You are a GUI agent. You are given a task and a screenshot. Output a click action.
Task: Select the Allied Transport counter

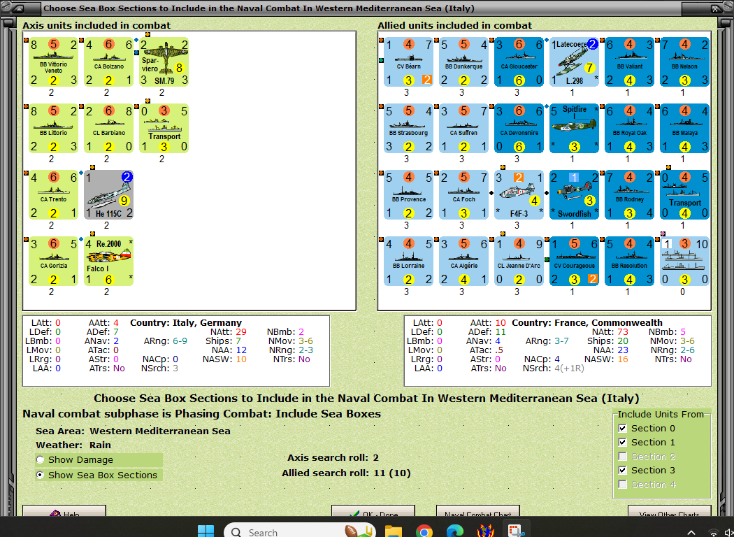coord(684,195)
